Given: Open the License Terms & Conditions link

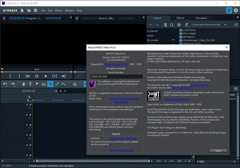Looking at the screenshot, I should coord(124,98).
